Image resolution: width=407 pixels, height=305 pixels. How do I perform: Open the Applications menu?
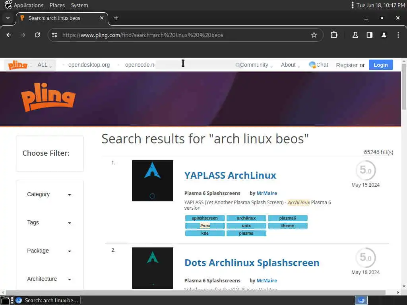[29, 5]
